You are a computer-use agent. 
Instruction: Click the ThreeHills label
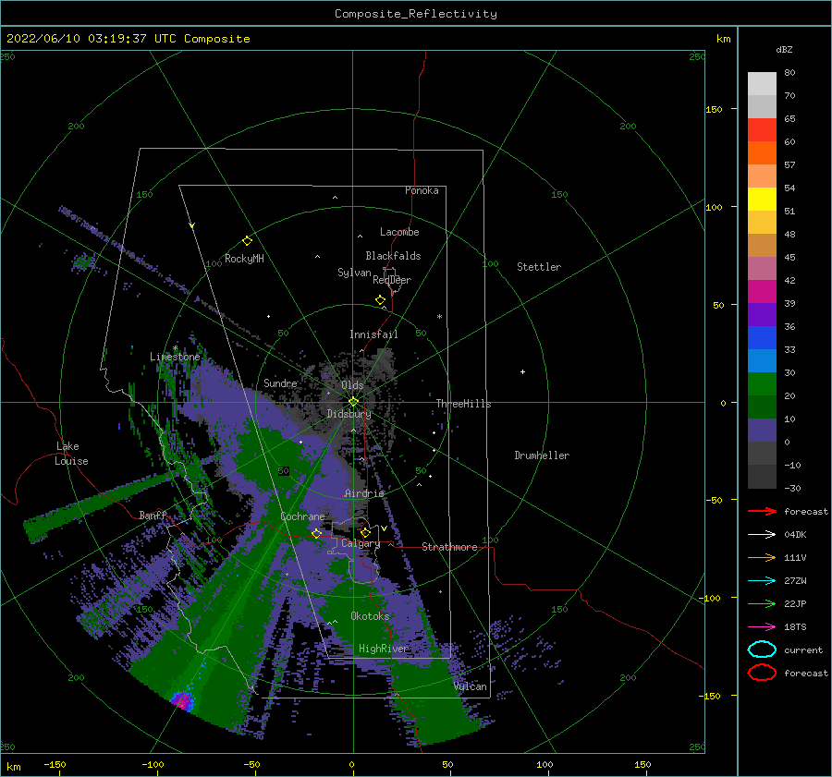(x=463, y=404)
